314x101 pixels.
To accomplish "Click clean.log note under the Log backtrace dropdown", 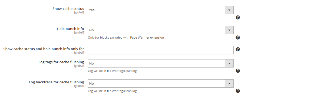I will pos(112,91).
